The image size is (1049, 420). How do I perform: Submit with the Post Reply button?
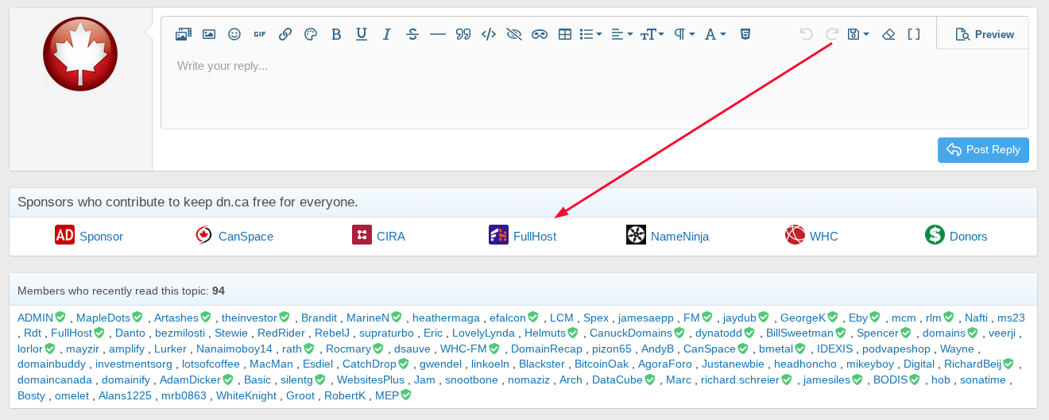click(983, 149)
